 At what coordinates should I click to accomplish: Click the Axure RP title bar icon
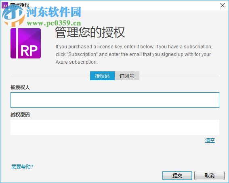(x=4, y=5)
